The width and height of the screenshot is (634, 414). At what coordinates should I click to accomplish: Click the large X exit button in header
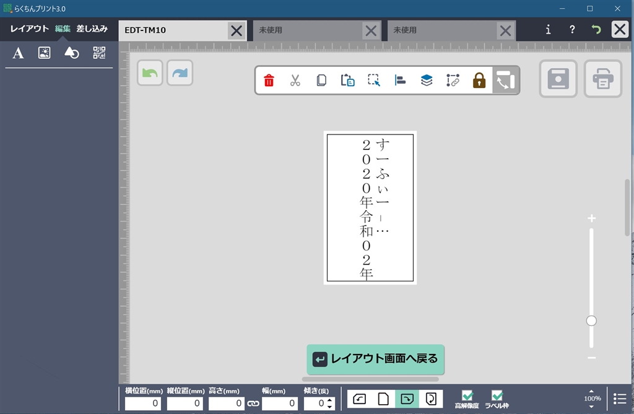click(x=620, y=30)
